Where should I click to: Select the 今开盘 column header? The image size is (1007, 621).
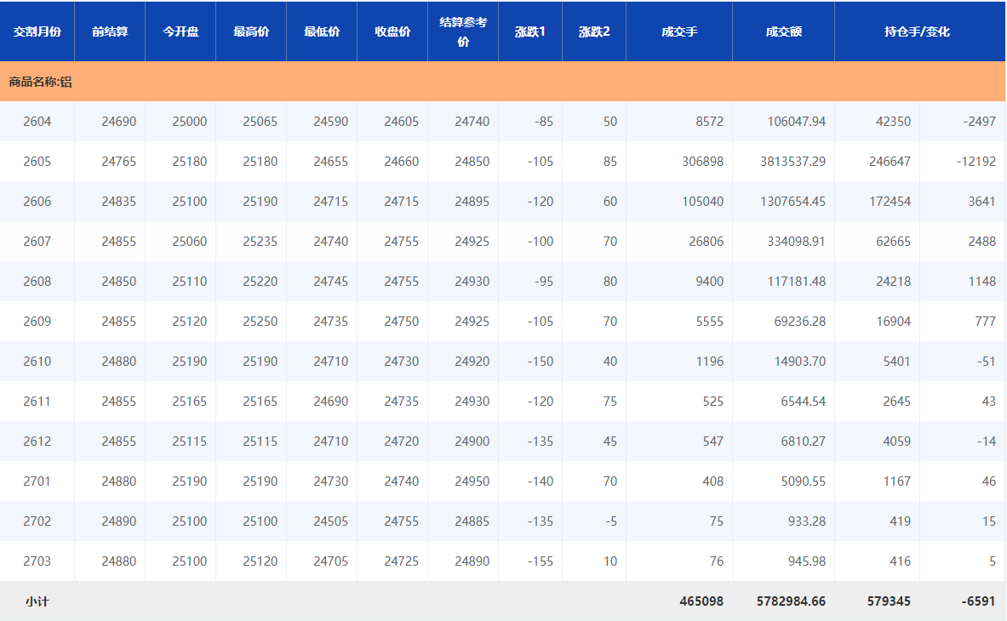[180, 31]
